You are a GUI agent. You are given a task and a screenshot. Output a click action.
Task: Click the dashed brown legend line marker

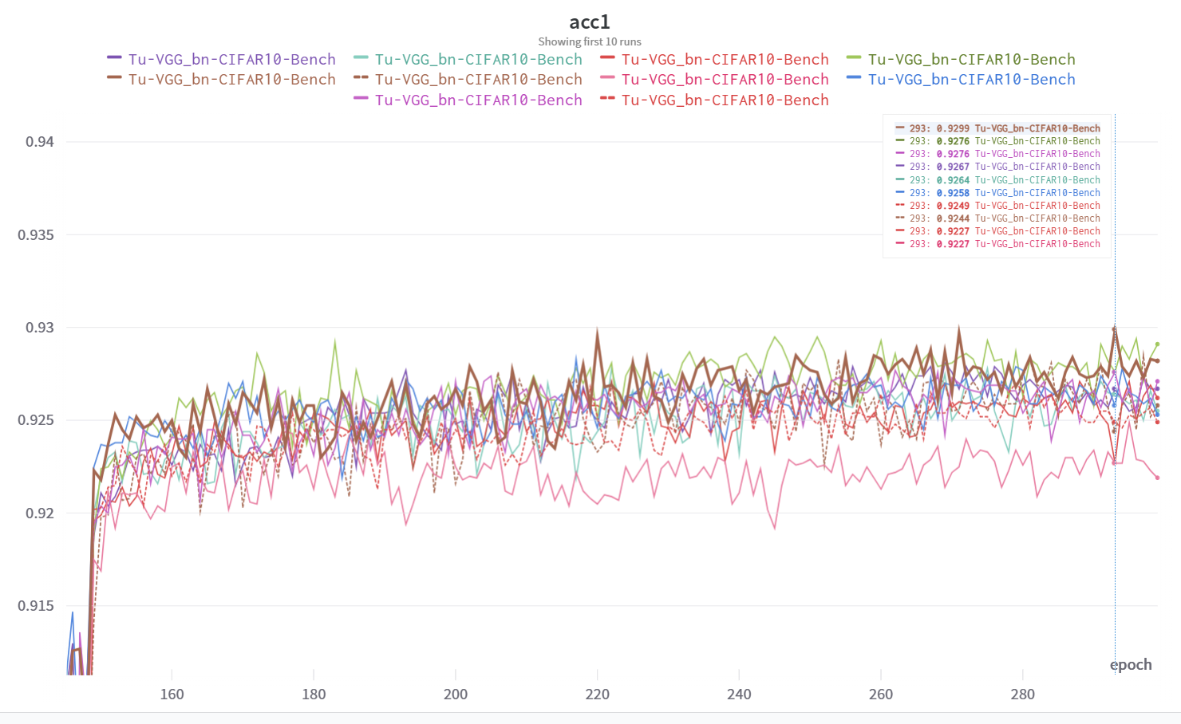(361, 79)
